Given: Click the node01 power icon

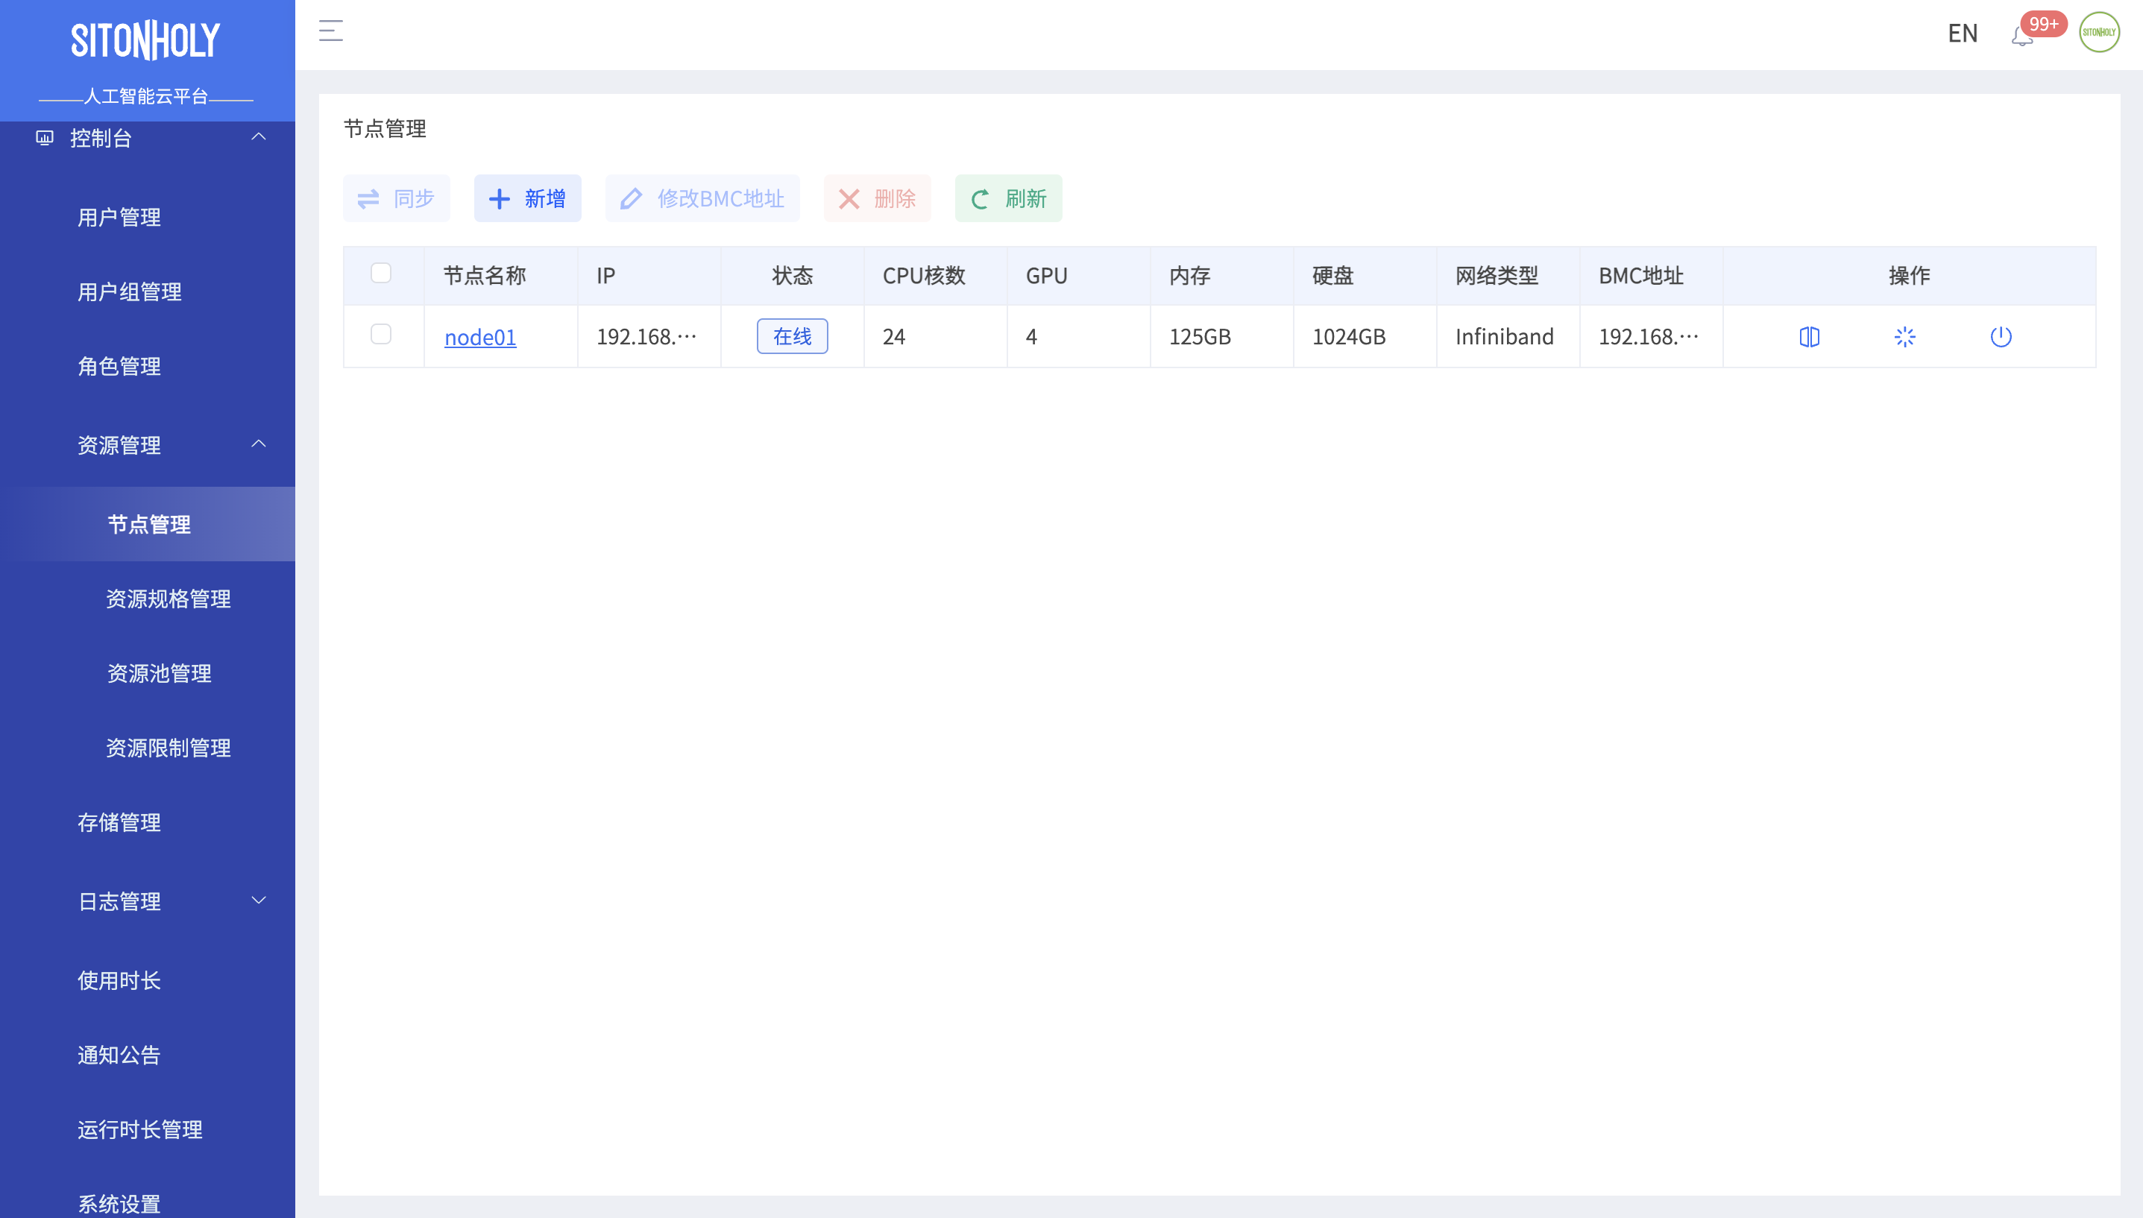Looking at the screenshot, I should [2001, 336].
